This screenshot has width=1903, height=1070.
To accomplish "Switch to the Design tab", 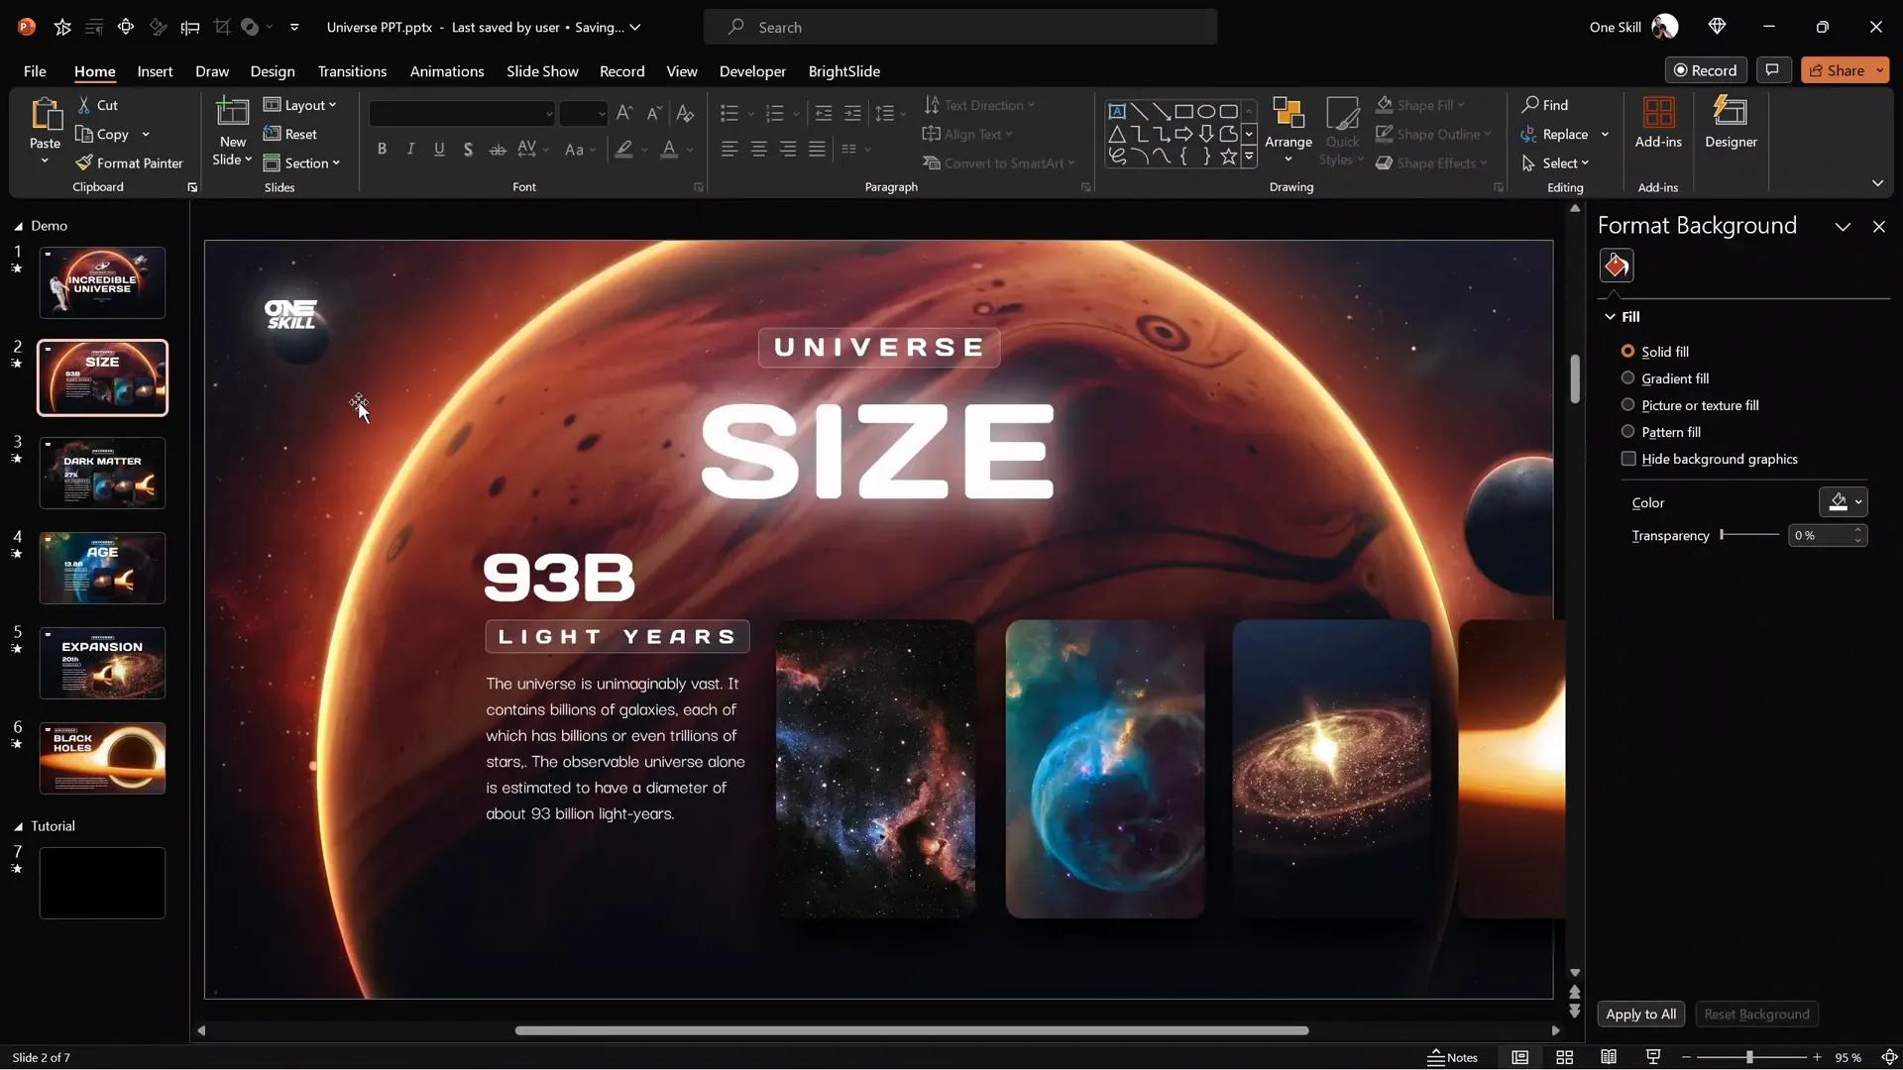I will (273, 71).
